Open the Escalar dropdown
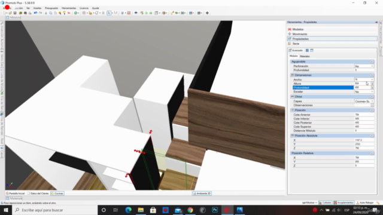Screen dimensions: 383x215 pos(372,91)
